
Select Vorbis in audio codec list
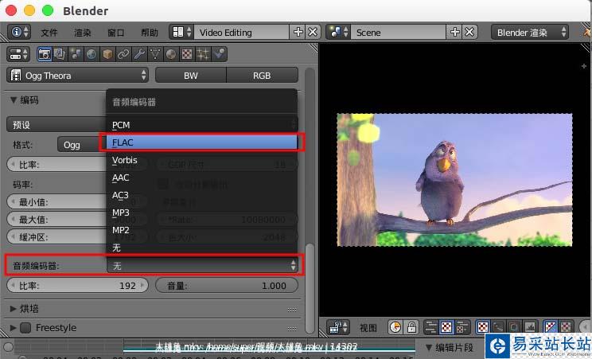coord(201,160)
